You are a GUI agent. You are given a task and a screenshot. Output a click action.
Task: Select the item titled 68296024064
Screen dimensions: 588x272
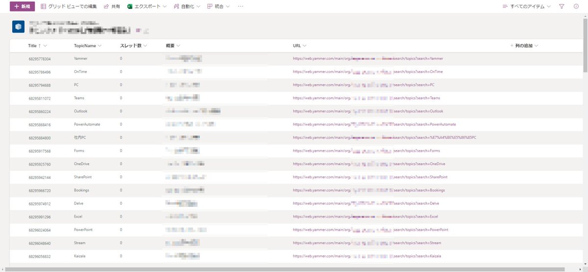[40, 230]
